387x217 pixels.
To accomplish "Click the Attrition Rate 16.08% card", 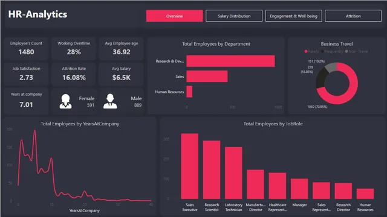I will (x=74, y=74).
